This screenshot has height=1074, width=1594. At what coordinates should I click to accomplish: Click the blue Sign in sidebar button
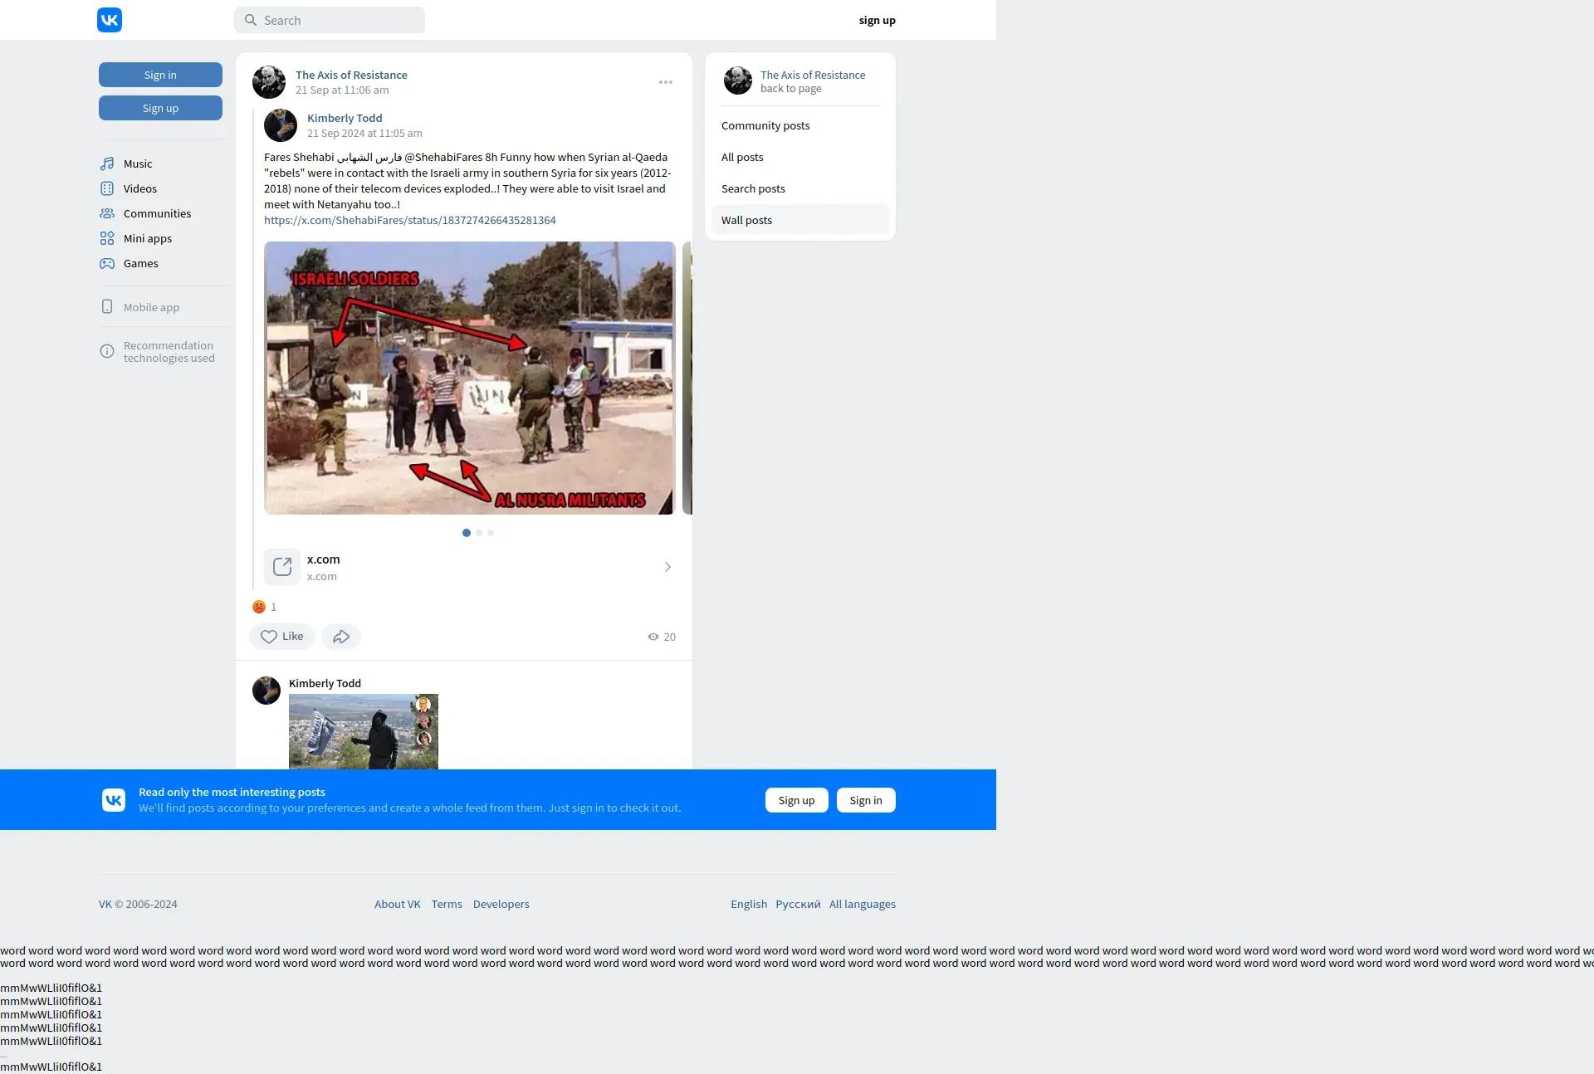coord(160,75)
